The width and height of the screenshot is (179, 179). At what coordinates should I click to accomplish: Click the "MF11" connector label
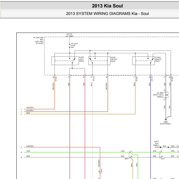pos(102,170)
